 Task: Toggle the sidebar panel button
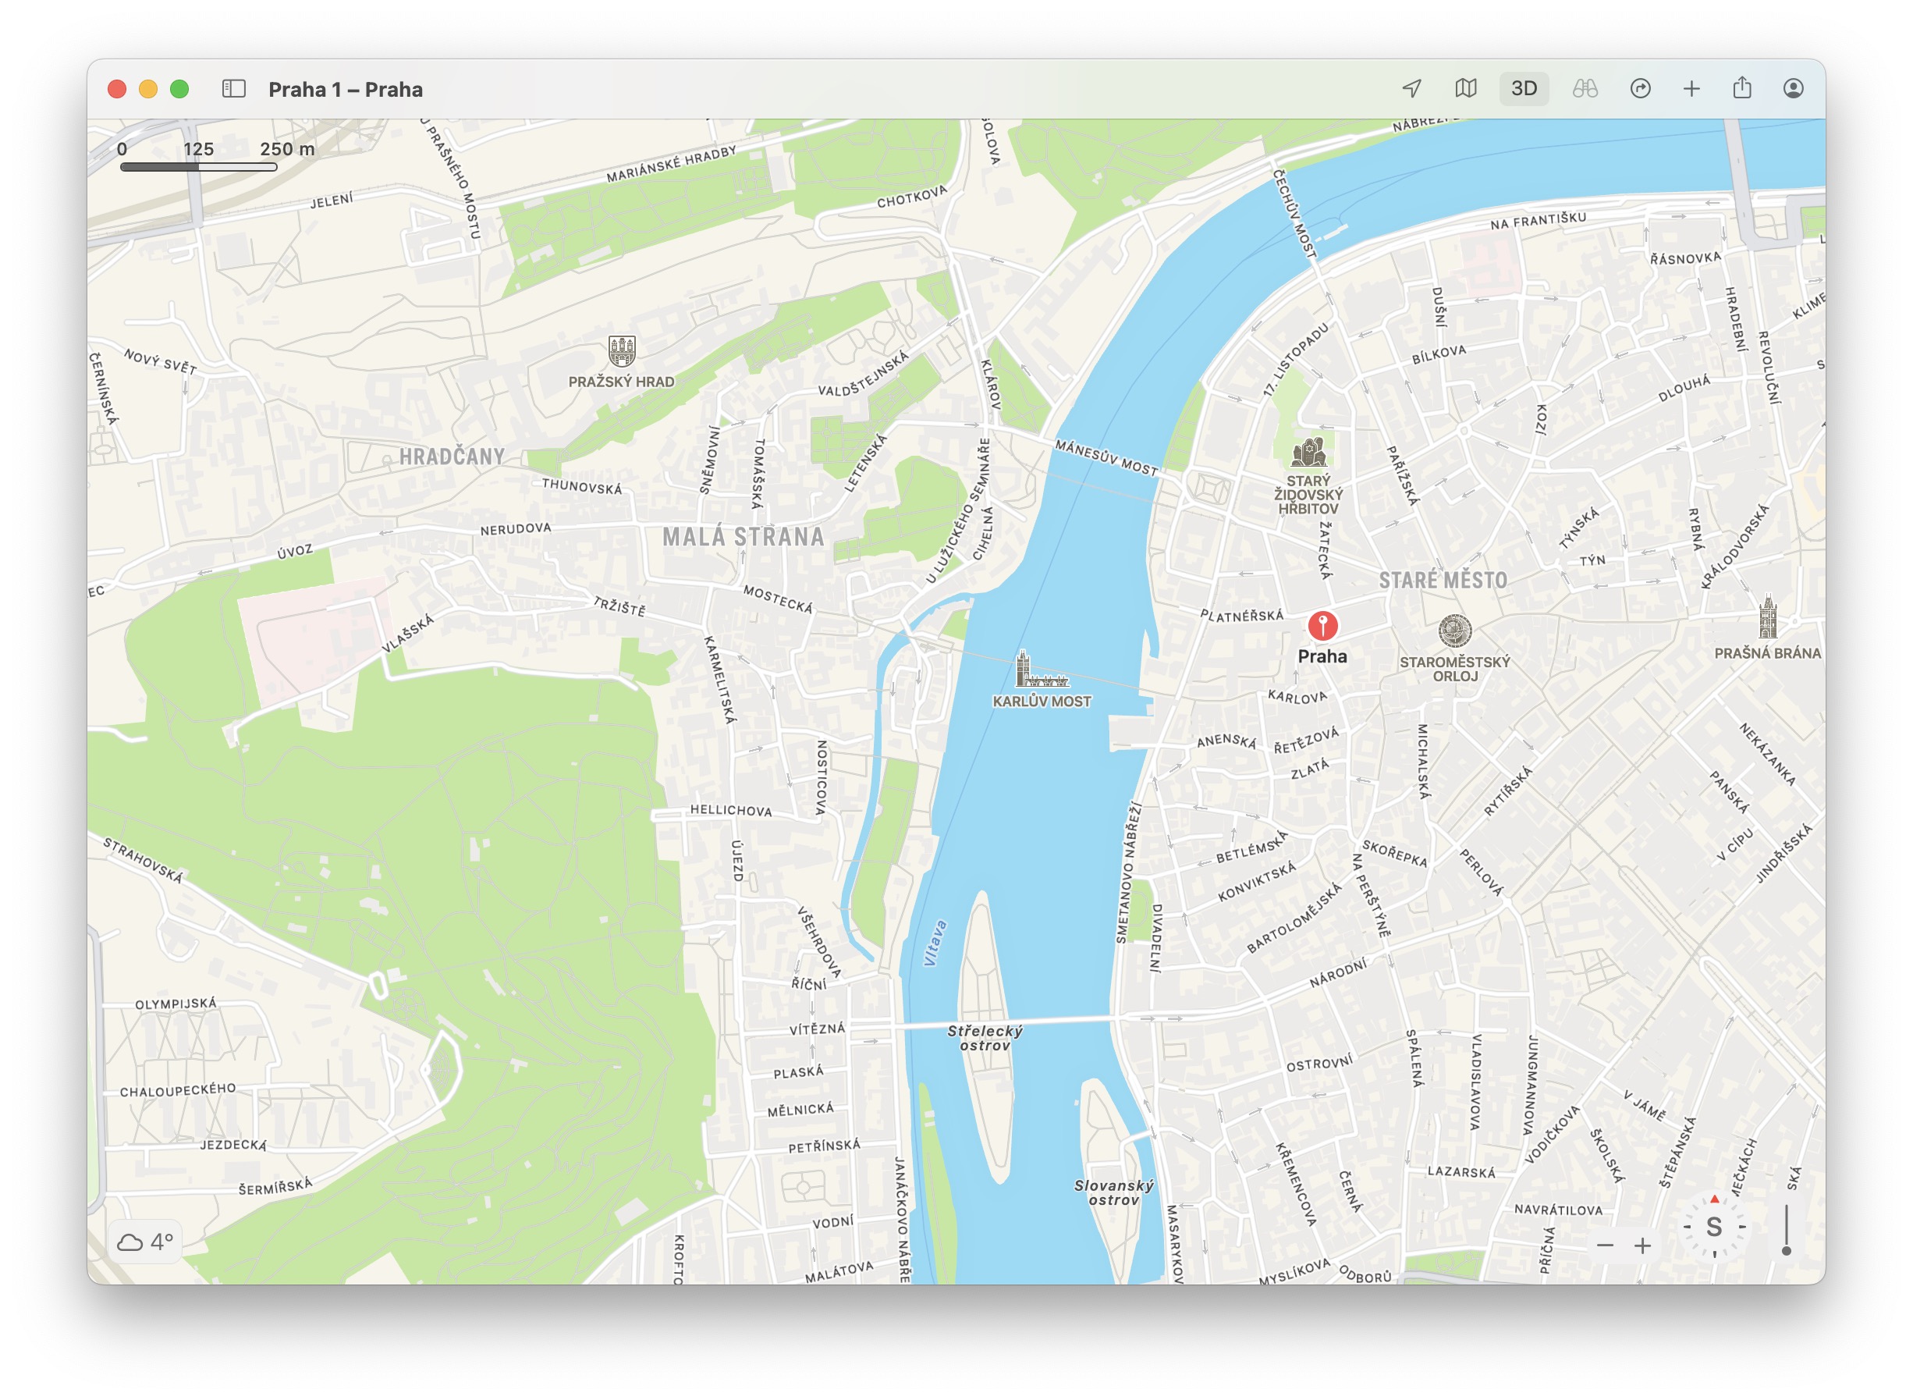(234, 88)
